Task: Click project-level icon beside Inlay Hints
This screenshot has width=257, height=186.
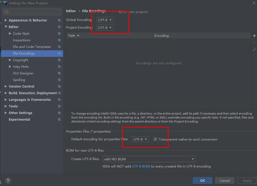Action: [x=59, y=66]
